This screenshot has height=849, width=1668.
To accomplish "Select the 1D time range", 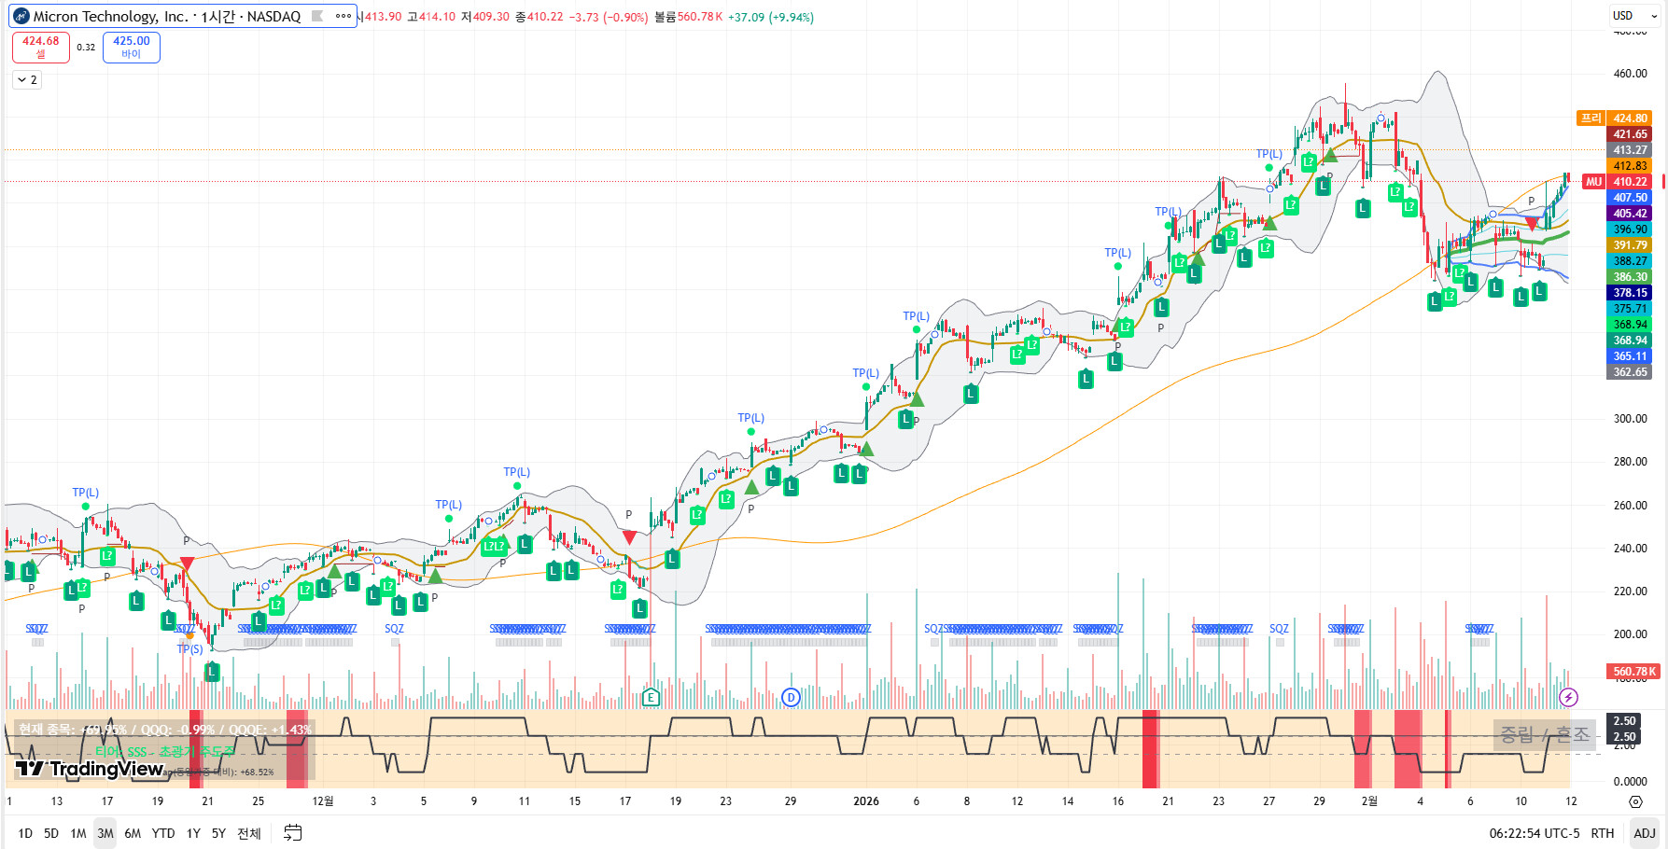I will tap(25, 833).
